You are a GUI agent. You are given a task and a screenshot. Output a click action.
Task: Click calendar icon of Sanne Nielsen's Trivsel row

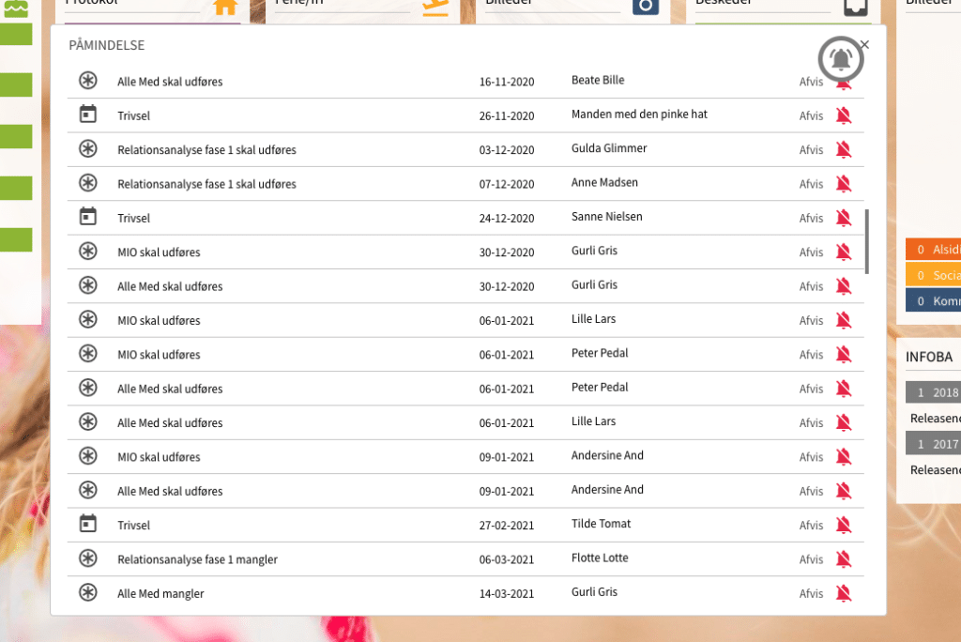pos(87,217)
